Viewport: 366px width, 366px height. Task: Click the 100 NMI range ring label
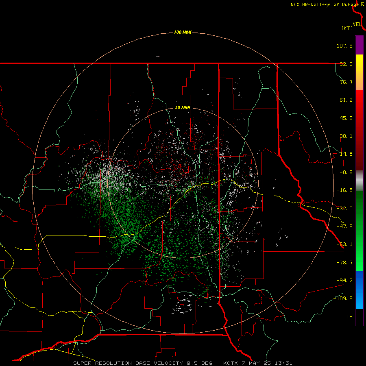(183, 32)
